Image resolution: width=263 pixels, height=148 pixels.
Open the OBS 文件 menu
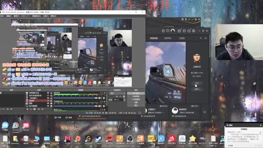pyautogui.click(x=2, y=16)
